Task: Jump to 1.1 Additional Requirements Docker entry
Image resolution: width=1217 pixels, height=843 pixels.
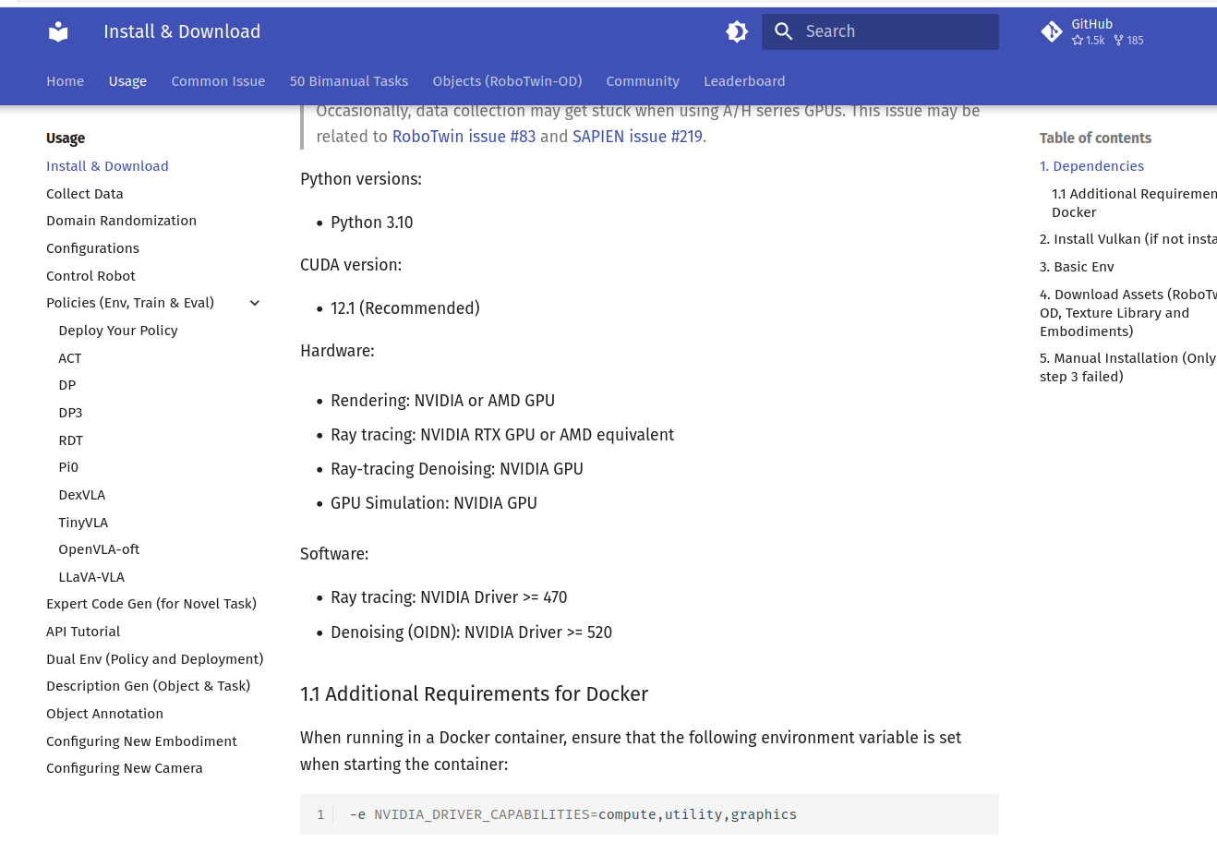Action: click(1134, 203)
